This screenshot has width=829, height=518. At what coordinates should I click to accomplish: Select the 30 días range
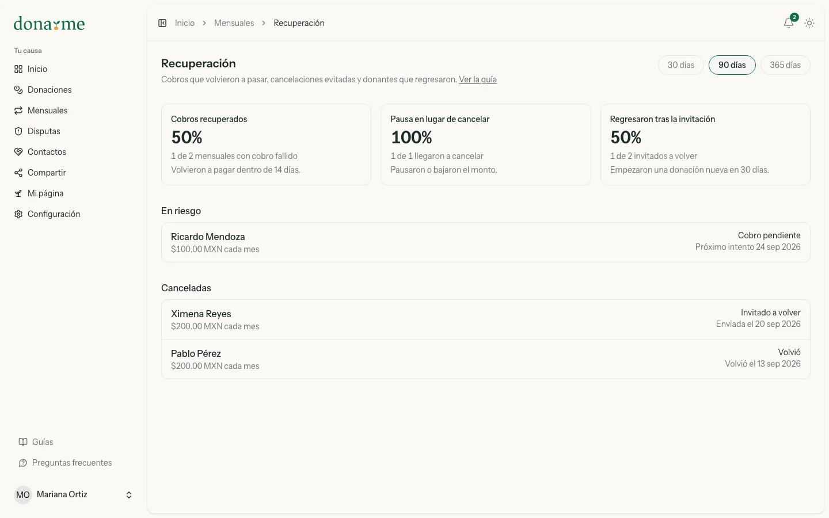pyautogui.click(x=681, y=65)
